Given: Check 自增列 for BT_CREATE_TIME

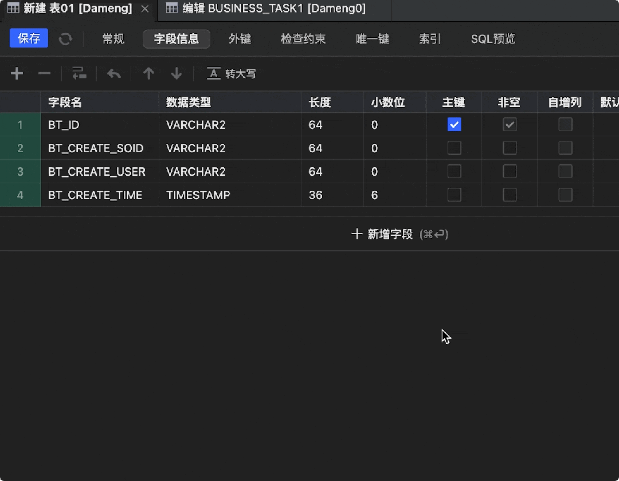Looking at the screenshot, I should (565, 195).
